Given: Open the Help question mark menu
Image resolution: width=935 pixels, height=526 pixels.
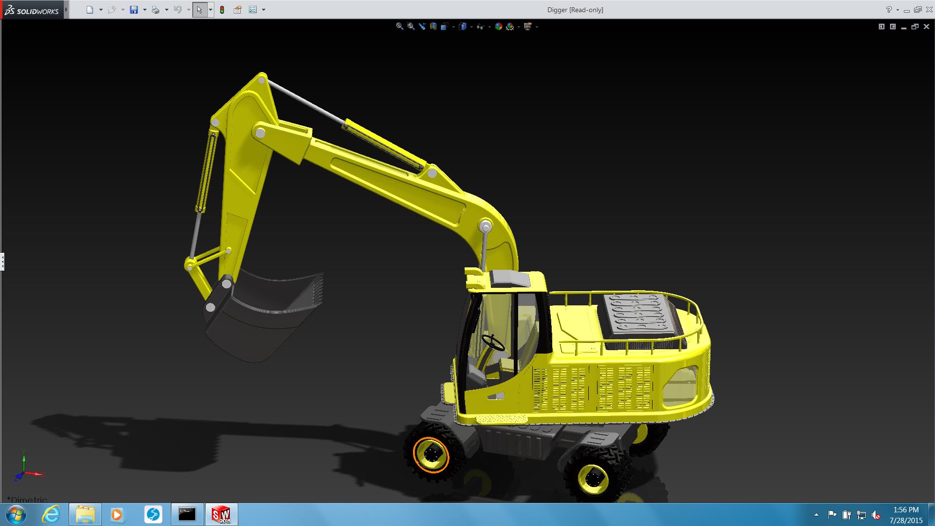Looking at the screenshot, I should 889,10.
